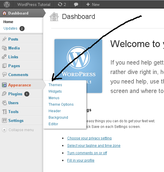Open the Media menu
The height and width of the screenshot is (172, 164).
[14, 48]
